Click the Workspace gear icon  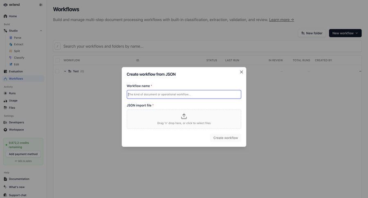point(5,130)
